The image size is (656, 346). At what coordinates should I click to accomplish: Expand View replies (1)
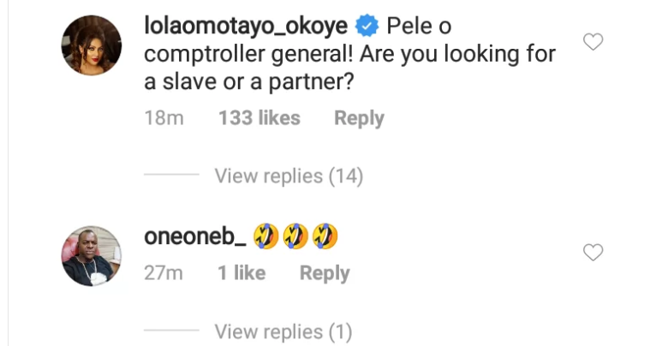(x=283, y=331)
